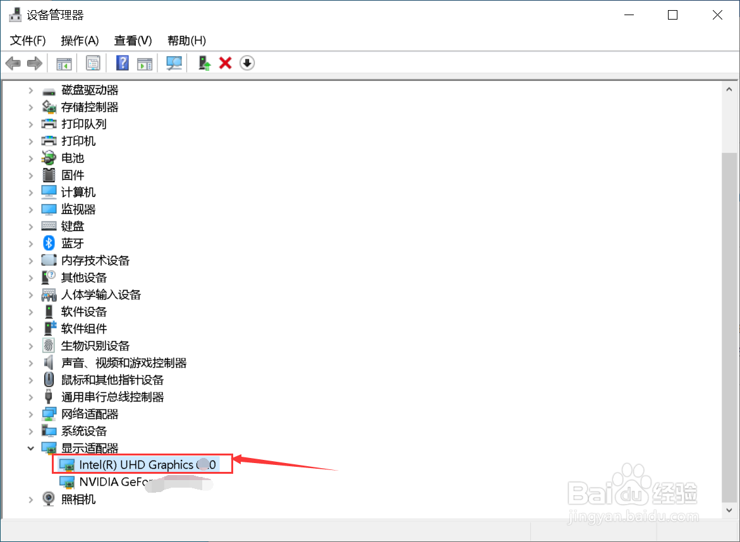Expand the 监视器 node
The height and width of the screenshot is (542, 740).
(x=31, y=209)
